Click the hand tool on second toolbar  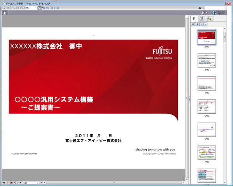tap(4, 13)
